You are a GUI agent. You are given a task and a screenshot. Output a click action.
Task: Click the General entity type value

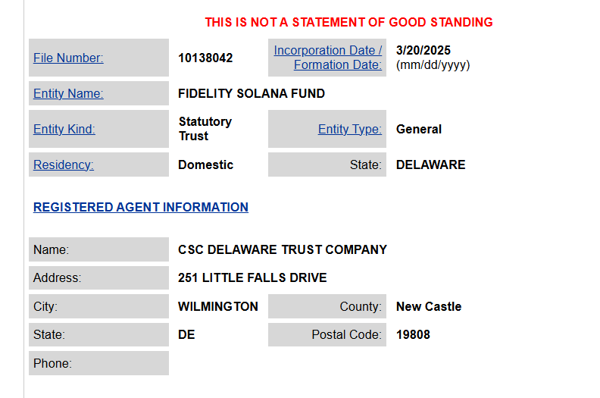[x=418, y=129]
